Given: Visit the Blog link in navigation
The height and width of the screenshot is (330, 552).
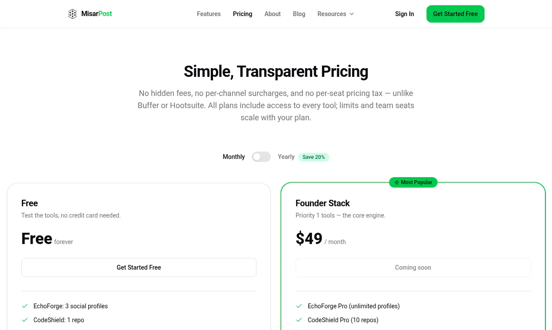Looking at the screenshot, I should (299, 14).
